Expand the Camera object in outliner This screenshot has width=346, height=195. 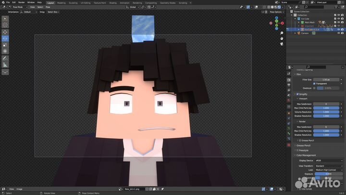(x=295, y=33)
